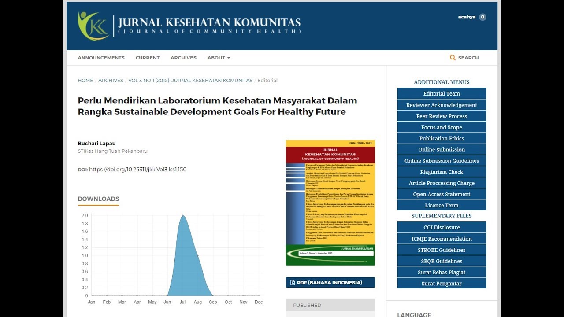Viewport: 564px width, 317px height.
Task: Click the Downloads section heading
Action: click(99, 199)
